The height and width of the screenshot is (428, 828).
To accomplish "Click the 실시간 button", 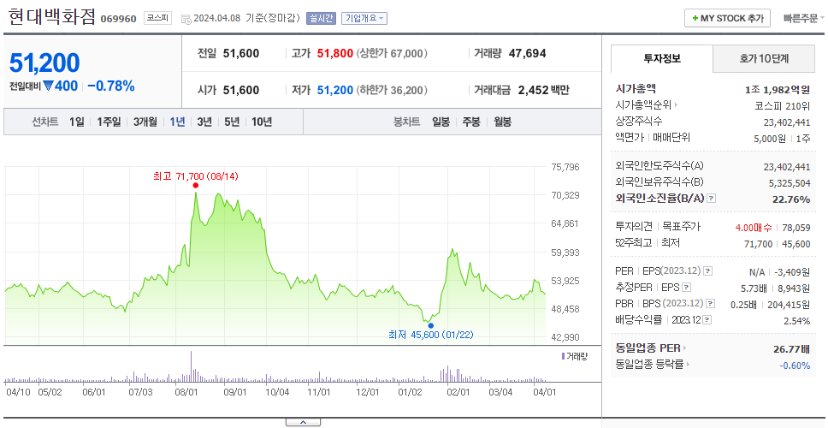I will point(321,19).
